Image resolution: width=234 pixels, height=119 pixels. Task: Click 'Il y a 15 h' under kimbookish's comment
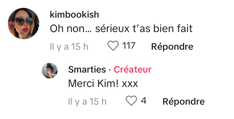tap(69, 47)
